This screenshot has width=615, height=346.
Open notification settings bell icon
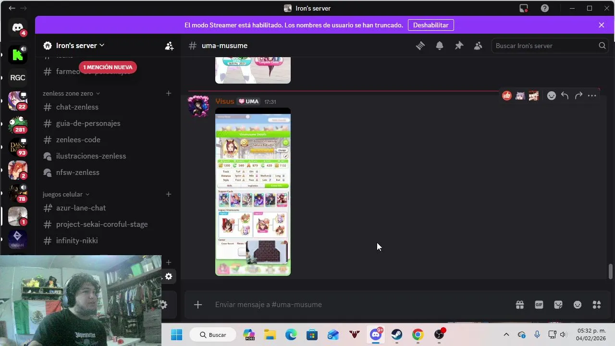(440, 46)
